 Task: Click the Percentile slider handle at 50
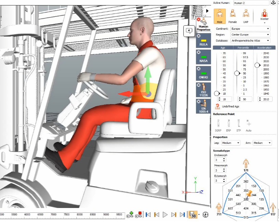click(x=237, y=73)
